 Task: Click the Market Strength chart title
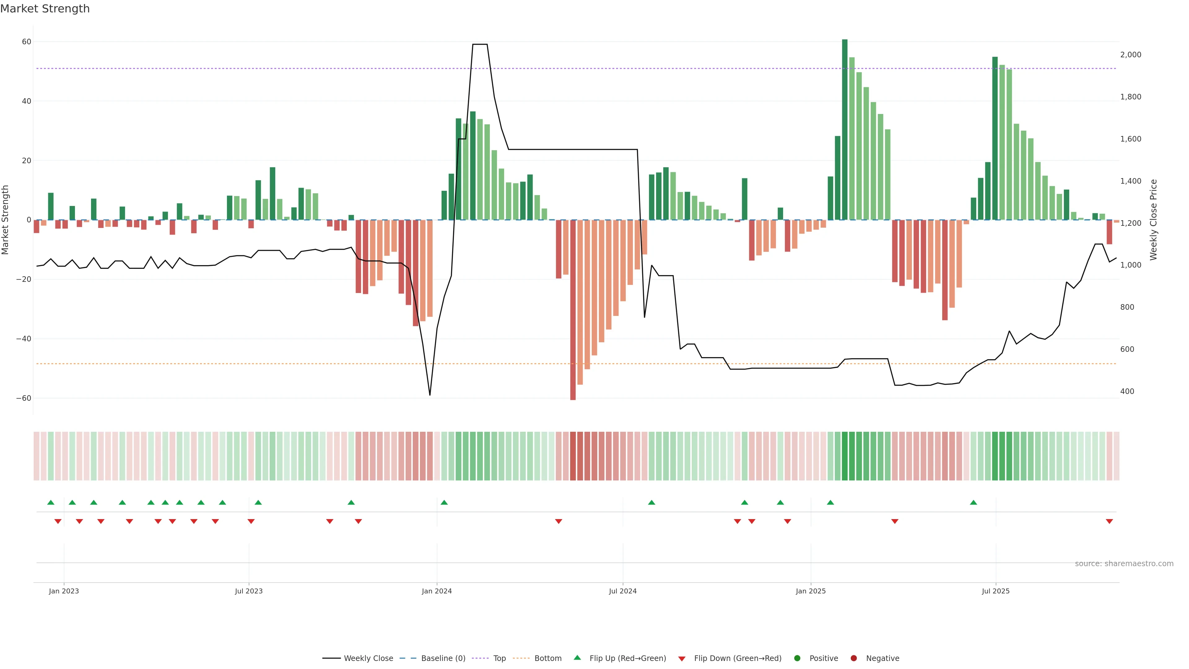pyautogui.click(x=45, y=9)
